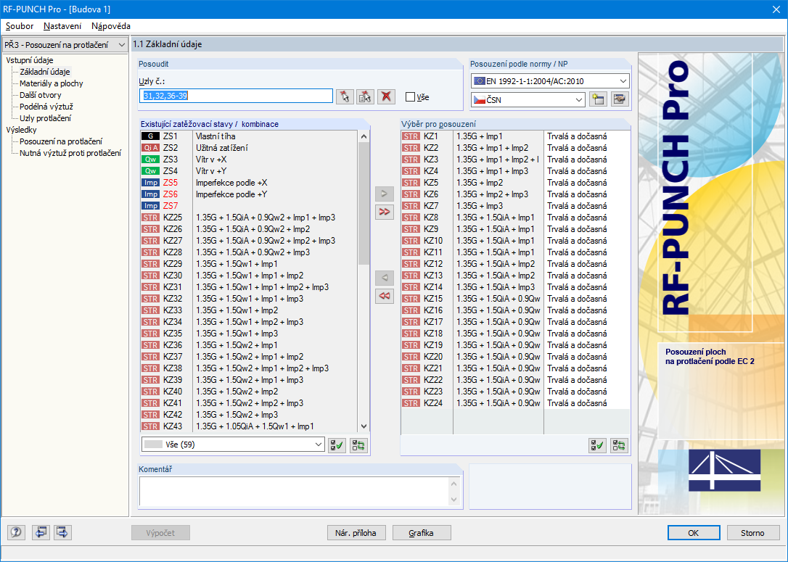Enable the Vše checkbox for all nodes
The image size is (788, 562).
point(410,97)
